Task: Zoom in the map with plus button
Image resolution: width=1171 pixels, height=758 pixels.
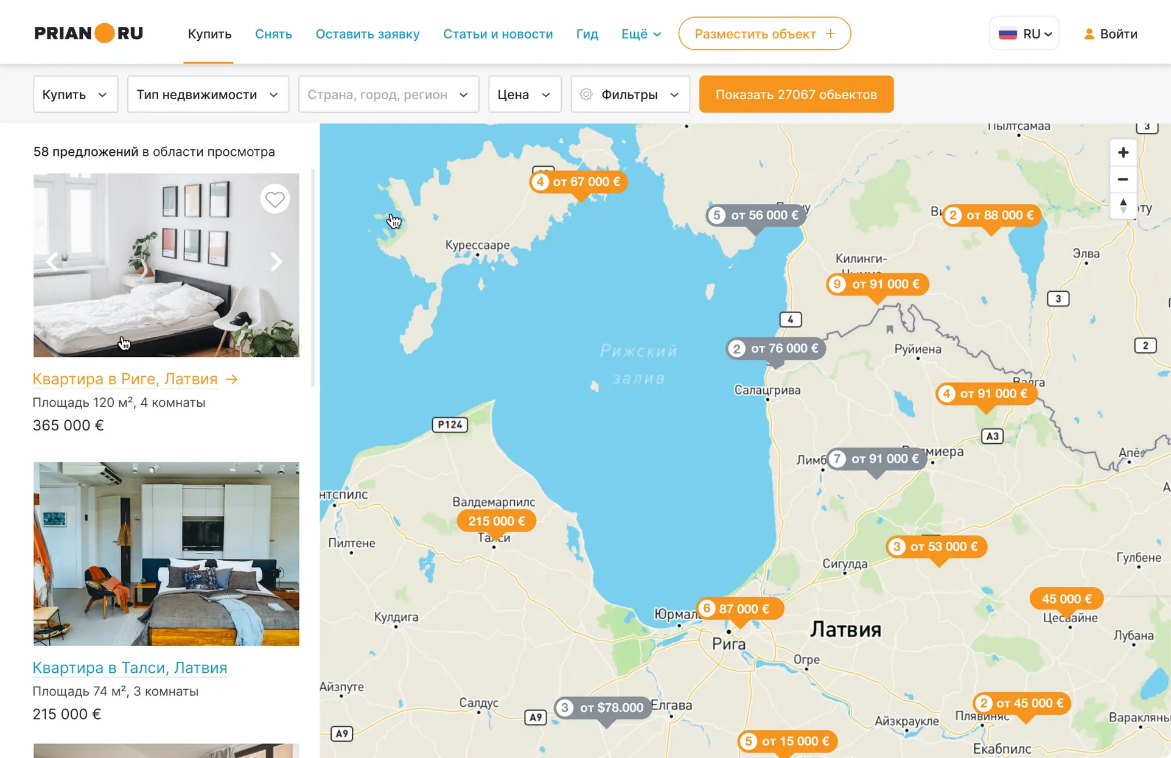Action: pyautogui.click(x=1123, y=153)
